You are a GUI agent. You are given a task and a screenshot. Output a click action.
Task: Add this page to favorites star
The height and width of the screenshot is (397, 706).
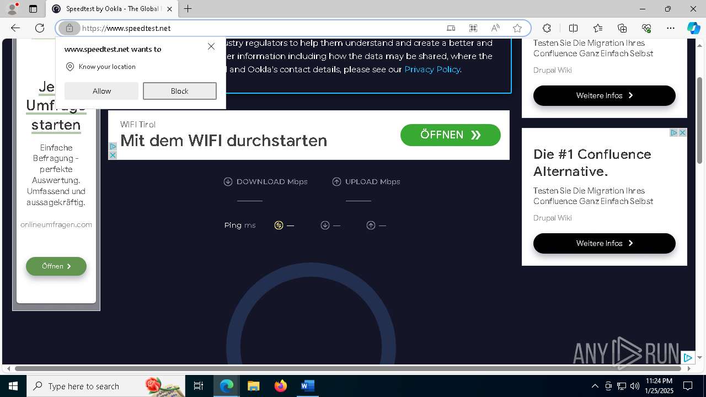[517, 28]
